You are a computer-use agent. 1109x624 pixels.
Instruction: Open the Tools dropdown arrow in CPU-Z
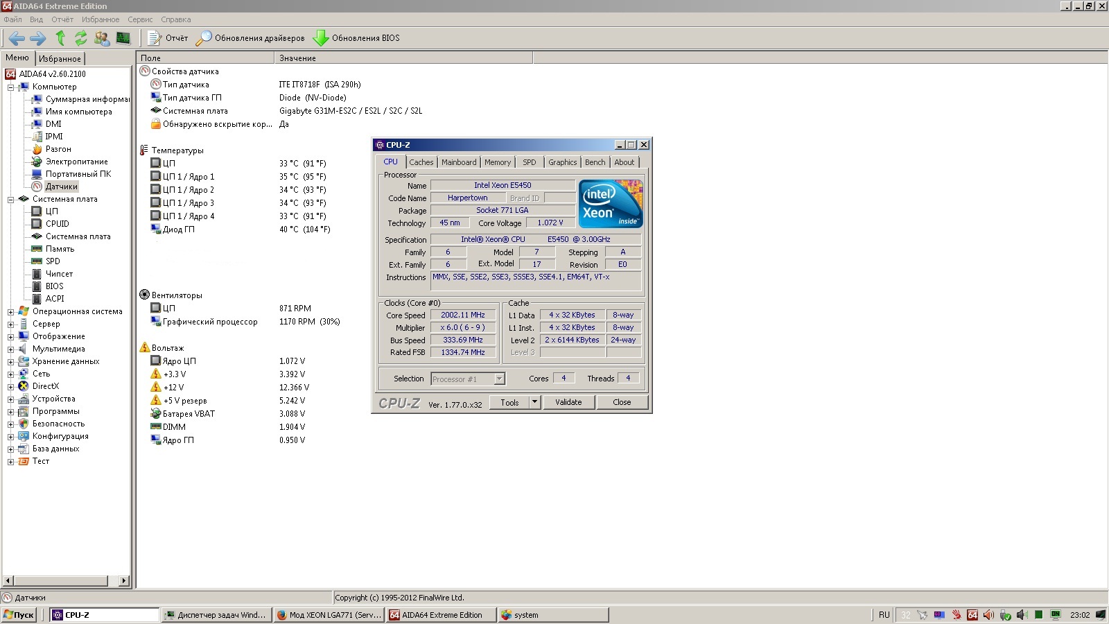534,402
